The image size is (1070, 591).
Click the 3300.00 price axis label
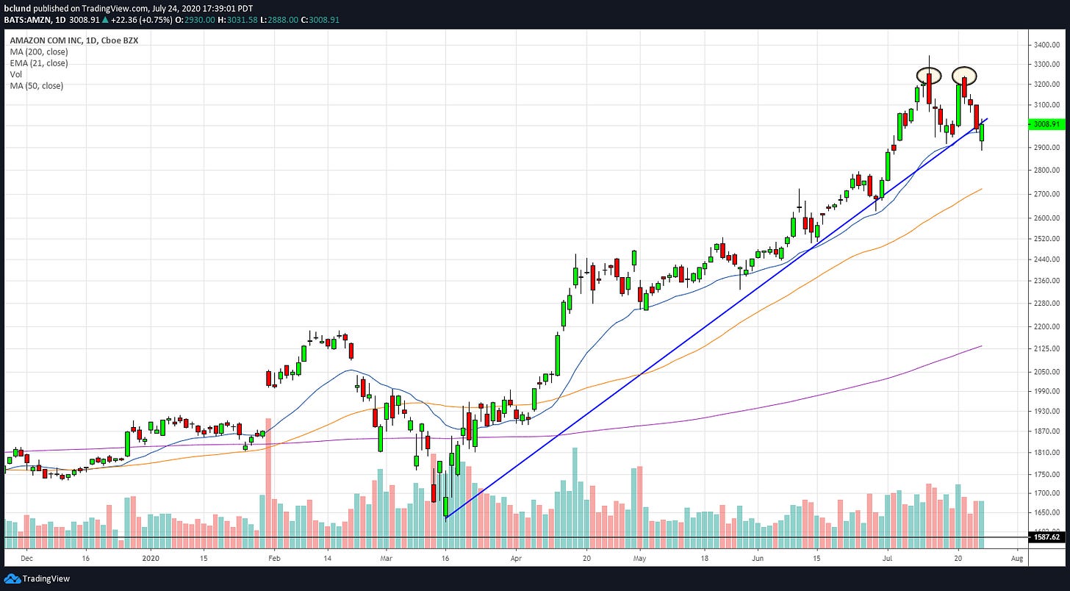coord(1046,65)
